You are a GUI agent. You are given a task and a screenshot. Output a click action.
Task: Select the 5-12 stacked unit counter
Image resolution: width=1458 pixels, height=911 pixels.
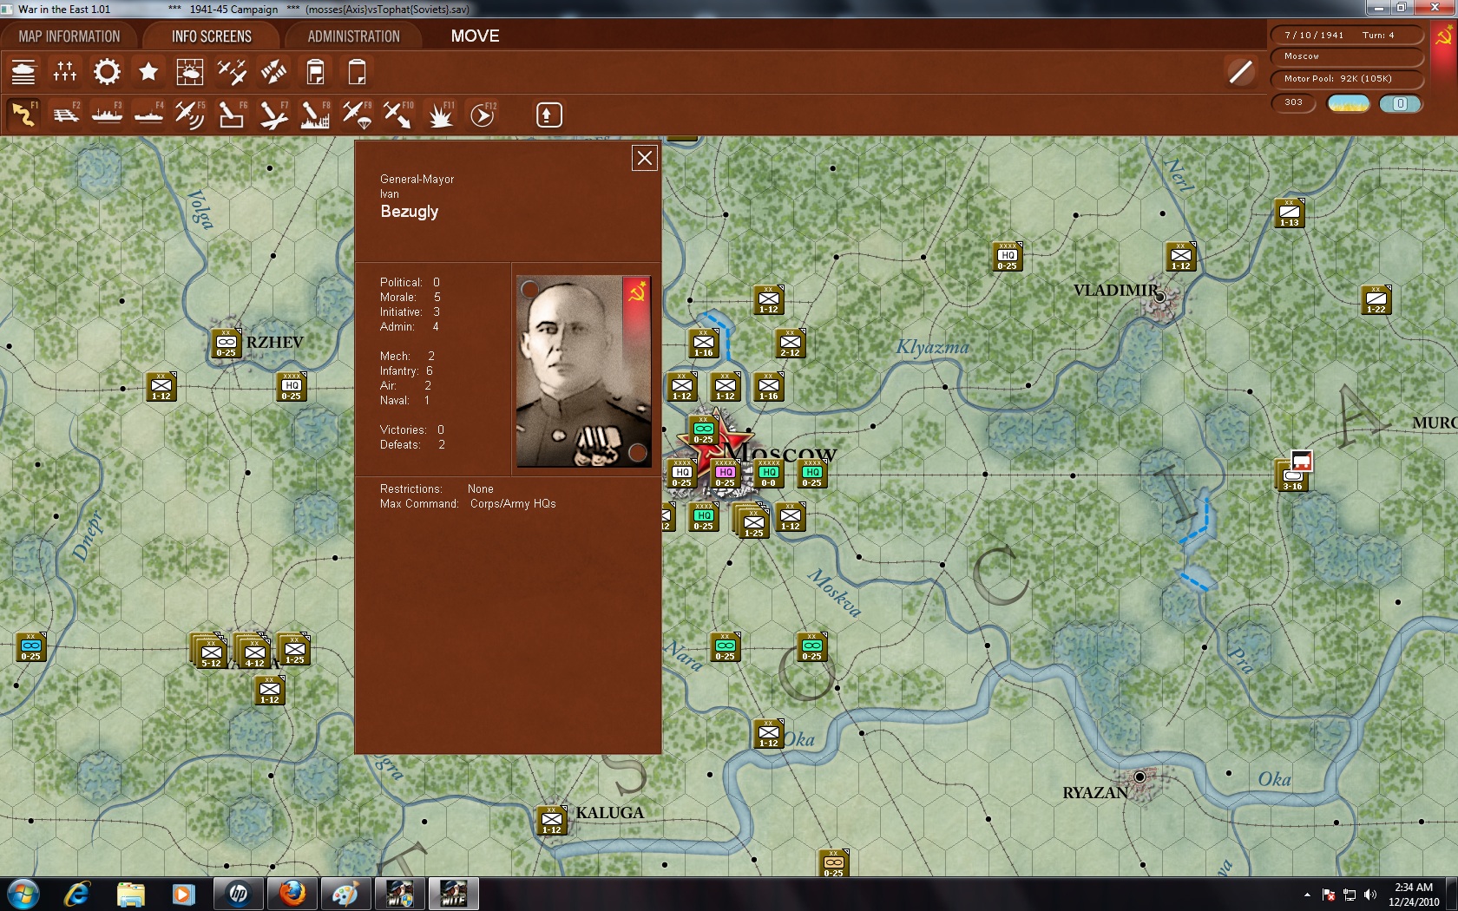(209, 651)
